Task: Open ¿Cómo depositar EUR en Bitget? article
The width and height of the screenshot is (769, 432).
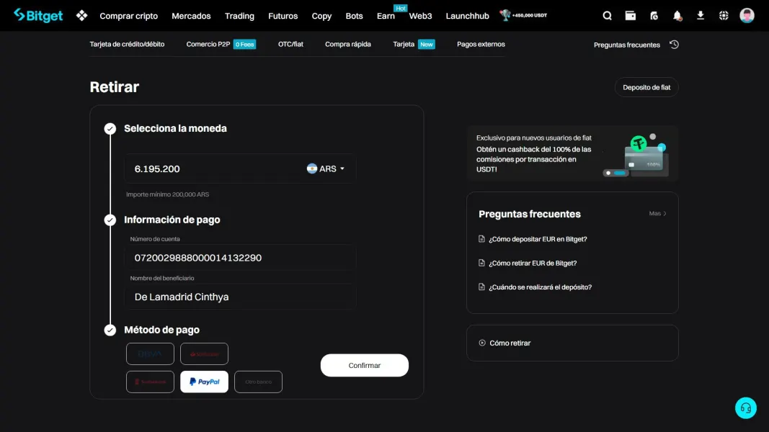Action: [x=538, y=239]
